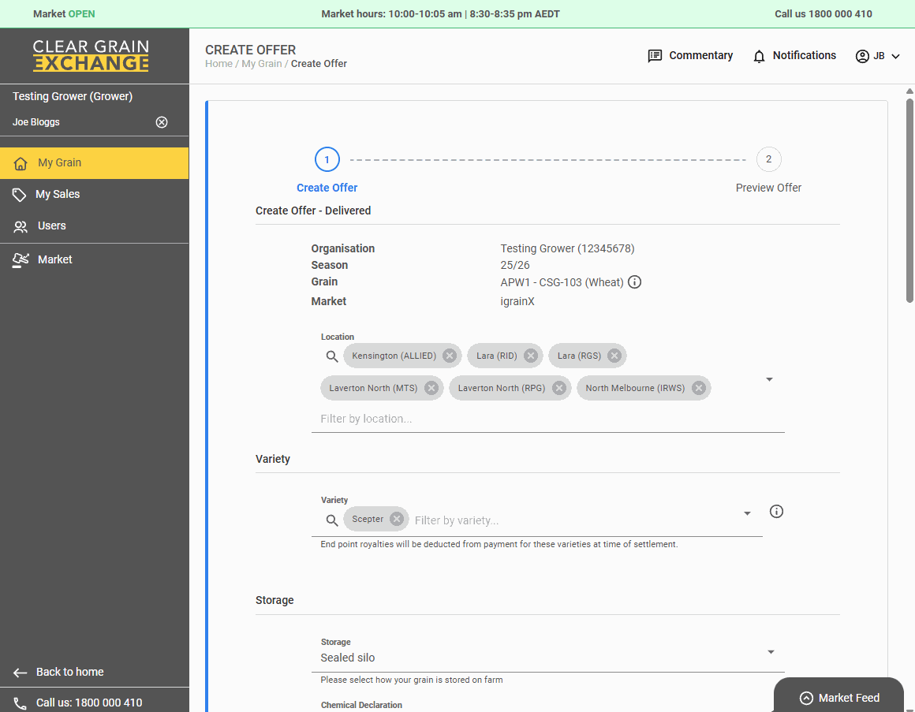Screen dimensions: 915x712
Task: Go to My Grain breadcrumb
Action: point(261,64)
